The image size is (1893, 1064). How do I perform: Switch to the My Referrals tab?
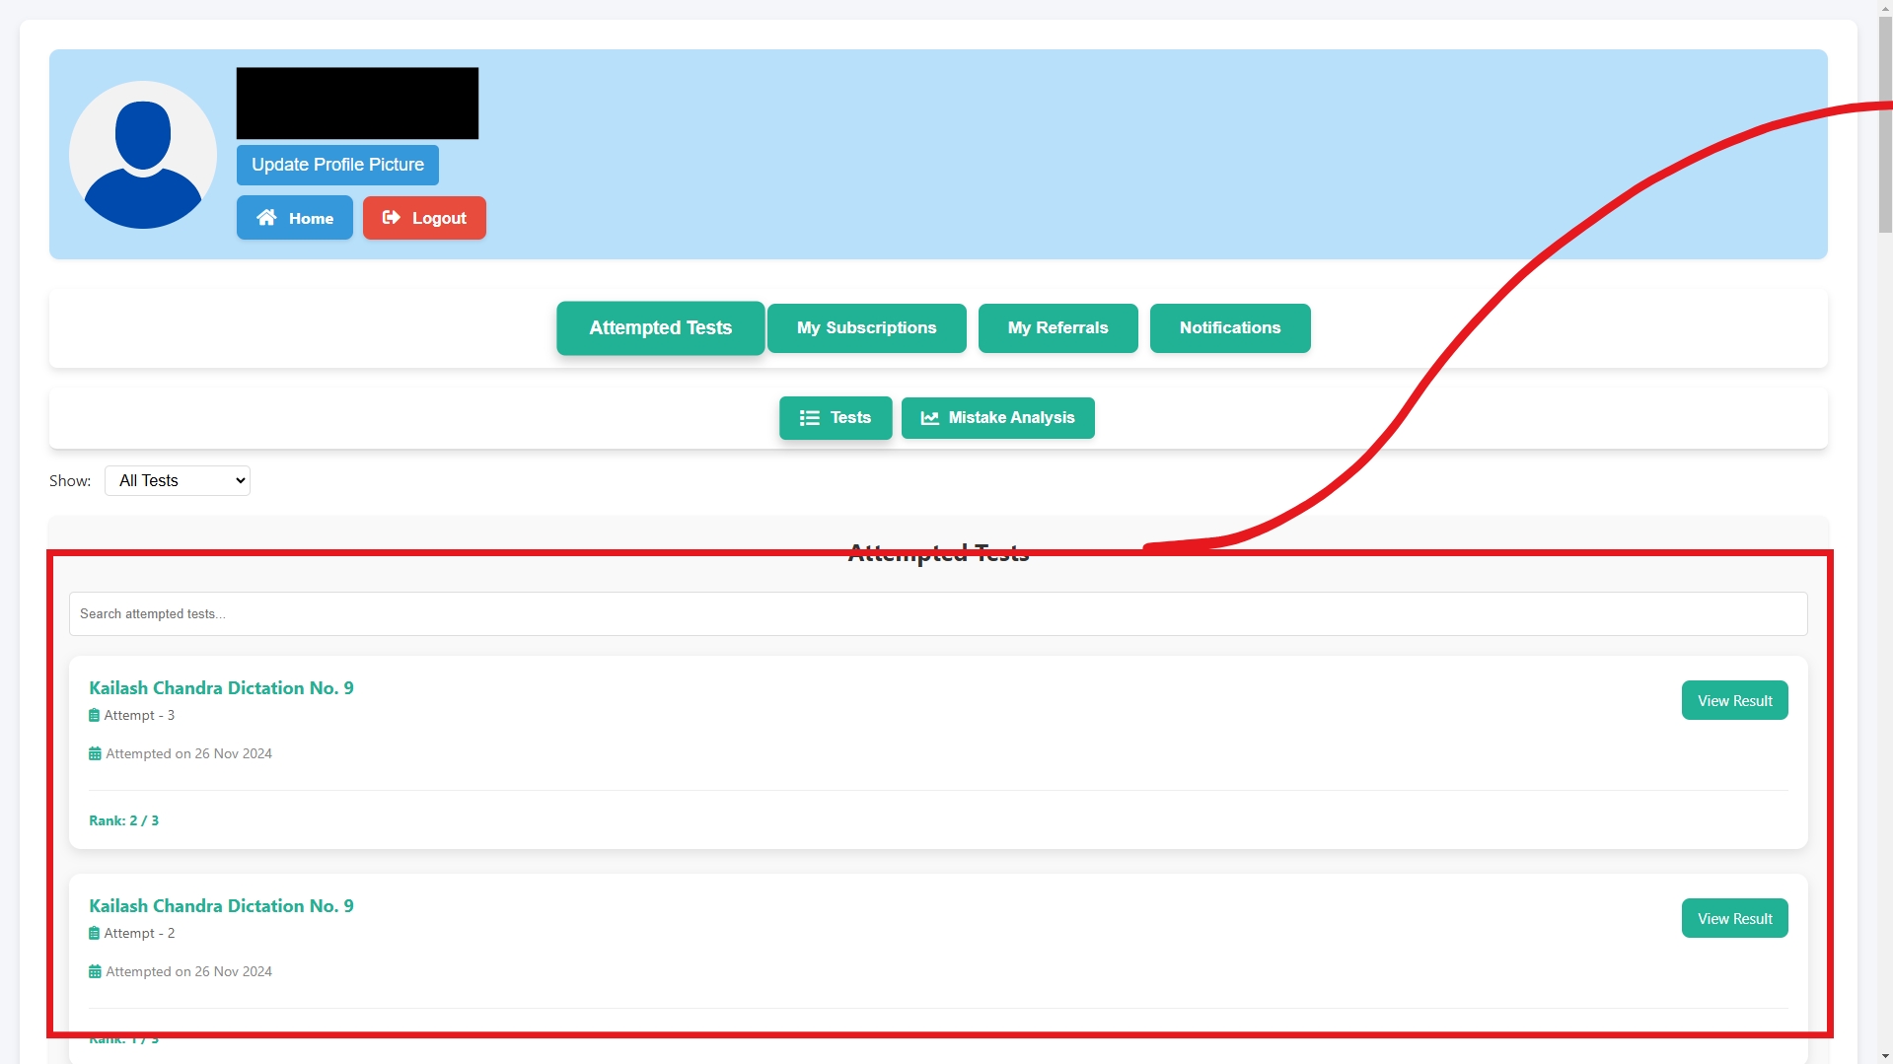1057,327
